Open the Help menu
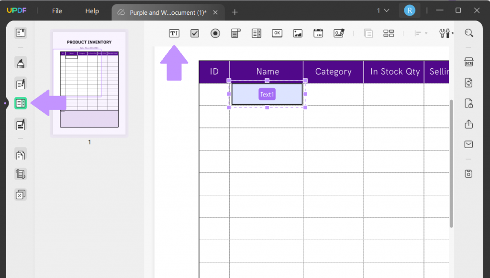490x278 pixels. click(x=91, y=11)
